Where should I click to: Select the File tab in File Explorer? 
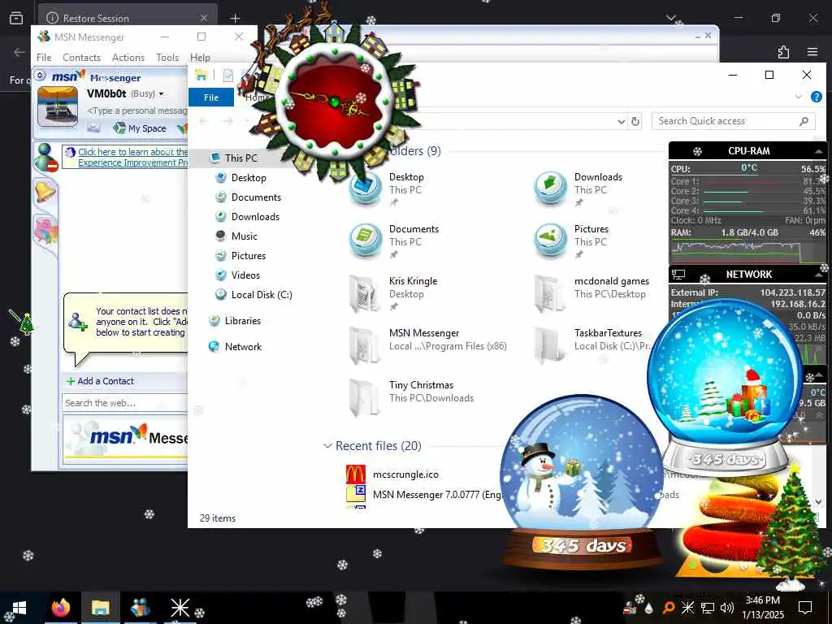point(211,97)
